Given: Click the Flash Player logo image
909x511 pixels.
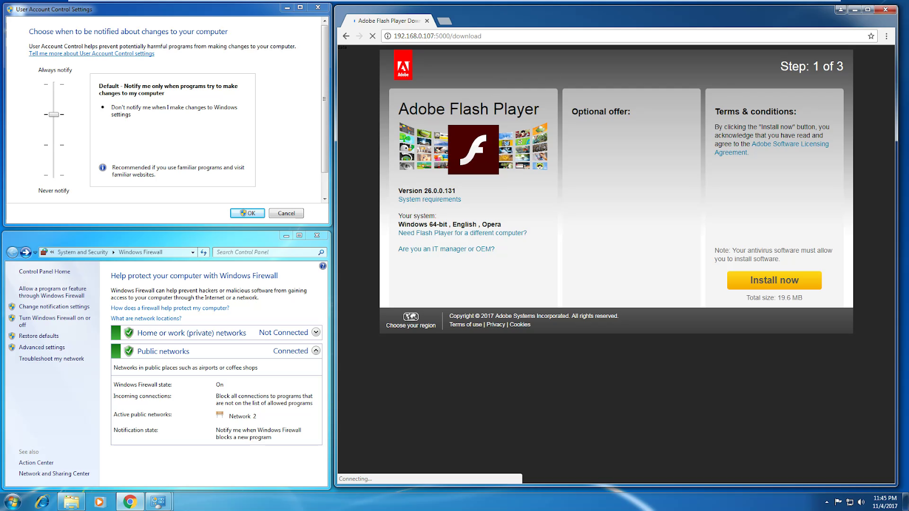Looking at the screenshot, I should point(473,149).
